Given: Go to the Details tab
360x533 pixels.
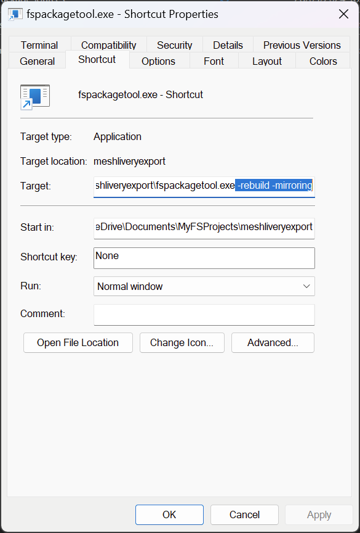Looking at the screenshot, I should click(x=228, y=45).
